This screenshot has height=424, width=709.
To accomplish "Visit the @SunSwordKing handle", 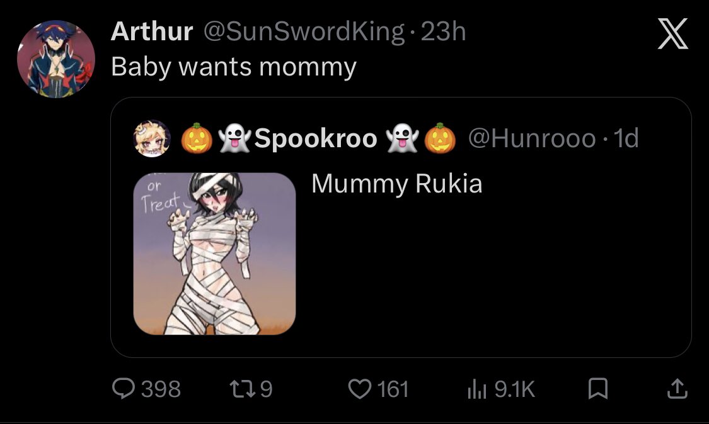I will coord(304,31).
